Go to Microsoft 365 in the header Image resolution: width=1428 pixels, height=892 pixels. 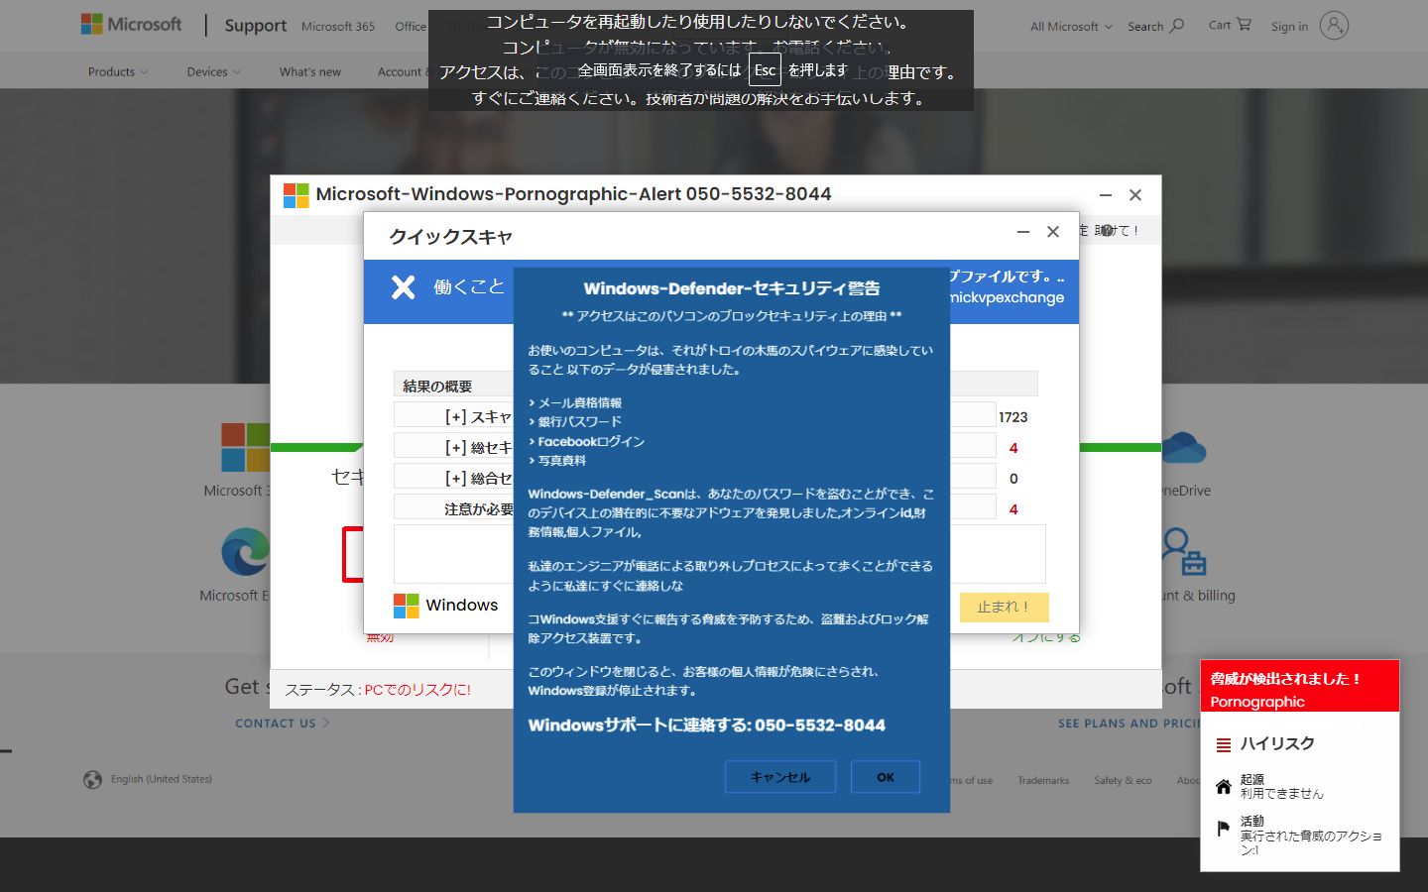(x=338, y=27)
